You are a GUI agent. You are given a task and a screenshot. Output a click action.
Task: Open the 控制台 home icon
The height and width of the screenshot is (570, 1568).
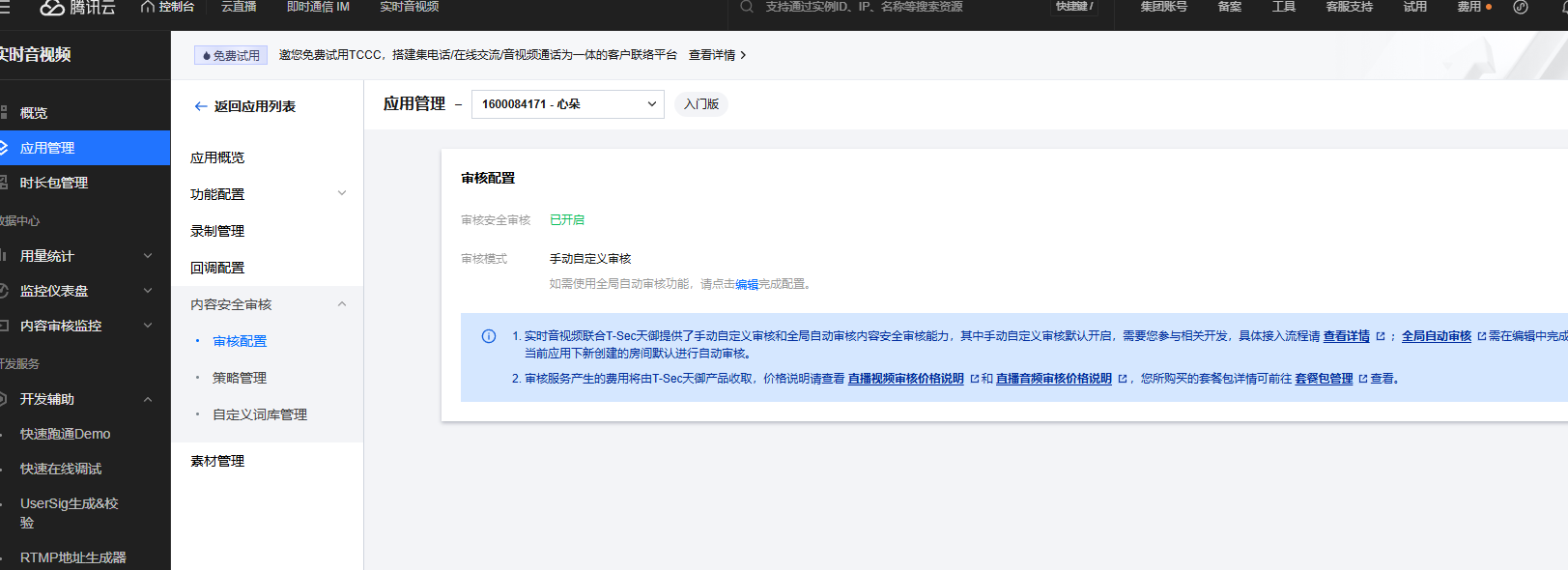click(x=148, y=7)
